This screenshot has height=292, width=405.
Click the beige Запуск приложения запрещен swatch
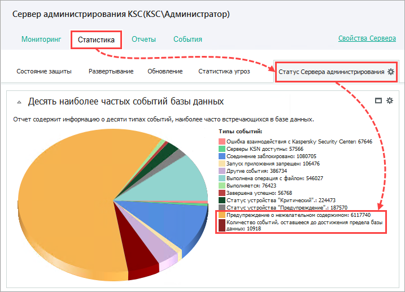pyautogui.click(x=222, y=163)
